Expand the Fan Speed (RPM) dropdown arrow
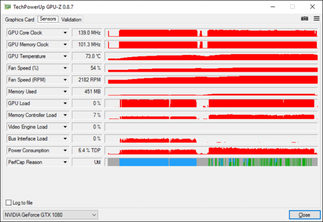This screenshot has width=323, height=222. [x=65, y=80]
